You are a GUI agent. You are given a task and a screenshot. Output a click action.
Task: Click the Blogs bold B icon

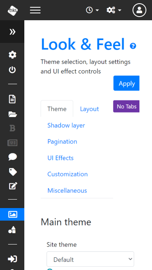13,128
